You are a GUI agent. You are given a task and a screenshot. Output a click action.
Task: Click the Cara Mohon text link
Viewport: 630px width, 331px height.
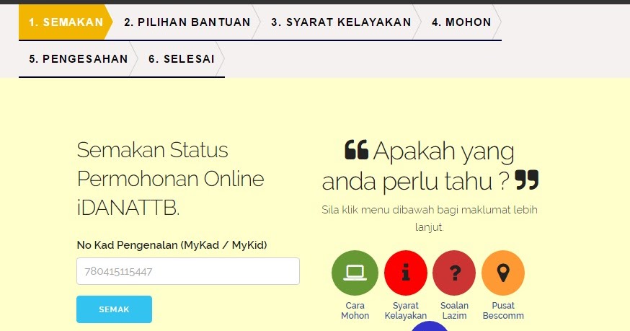click(x=355, y=311)
